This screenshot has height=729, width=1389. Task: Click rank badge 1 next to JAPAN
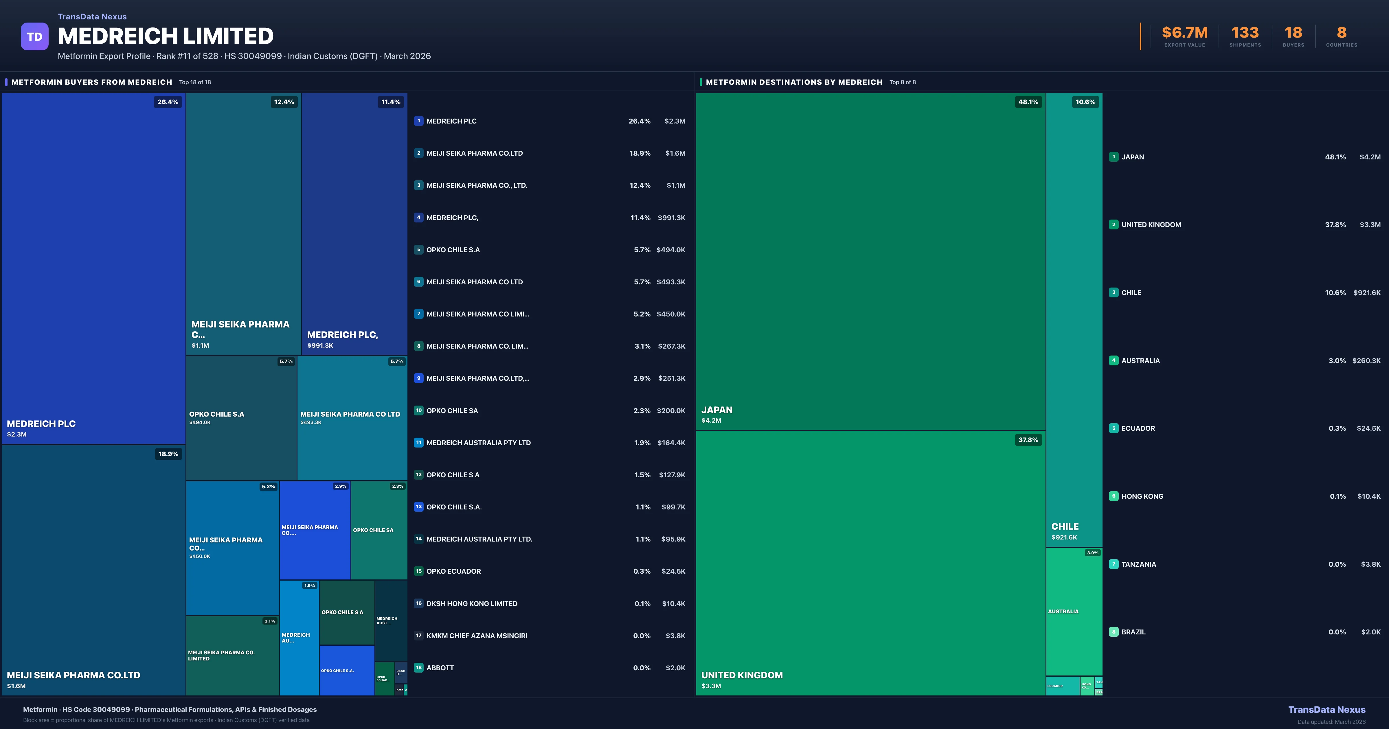click(x=1114, y=157)
